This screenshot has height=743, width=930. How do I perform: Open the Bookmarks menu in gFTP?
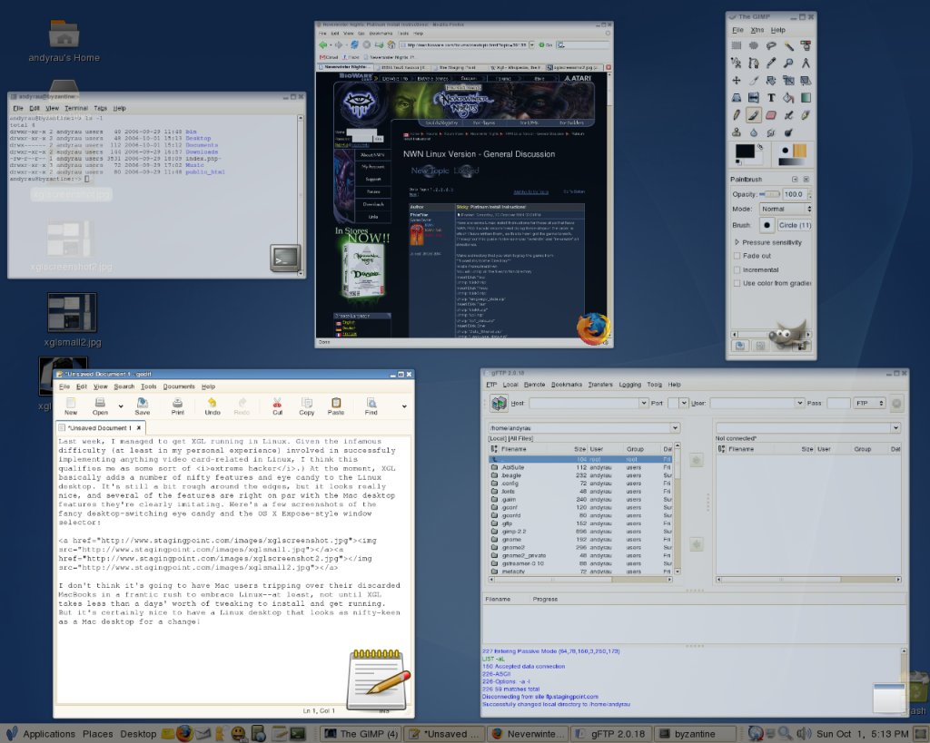coord(568,385)
